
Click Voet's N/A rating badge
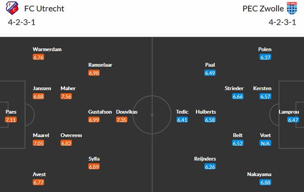click(x=265, y=143)
